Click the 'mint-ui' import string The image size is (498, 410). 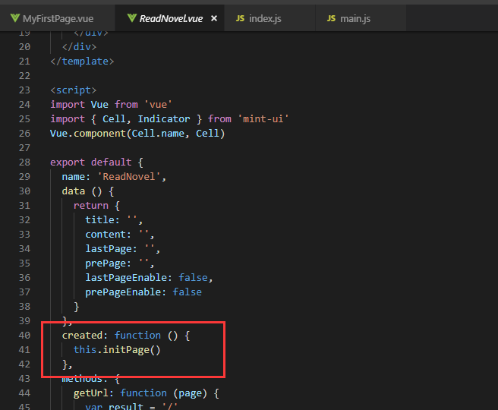pos(263,119)
